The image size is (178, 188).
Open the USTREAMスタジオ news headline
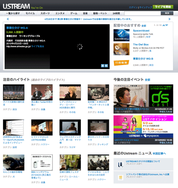143,161
